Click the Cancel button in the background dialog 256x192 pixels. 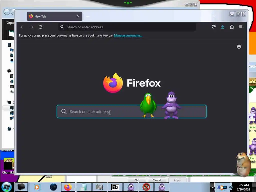click(x=157, y=180)
